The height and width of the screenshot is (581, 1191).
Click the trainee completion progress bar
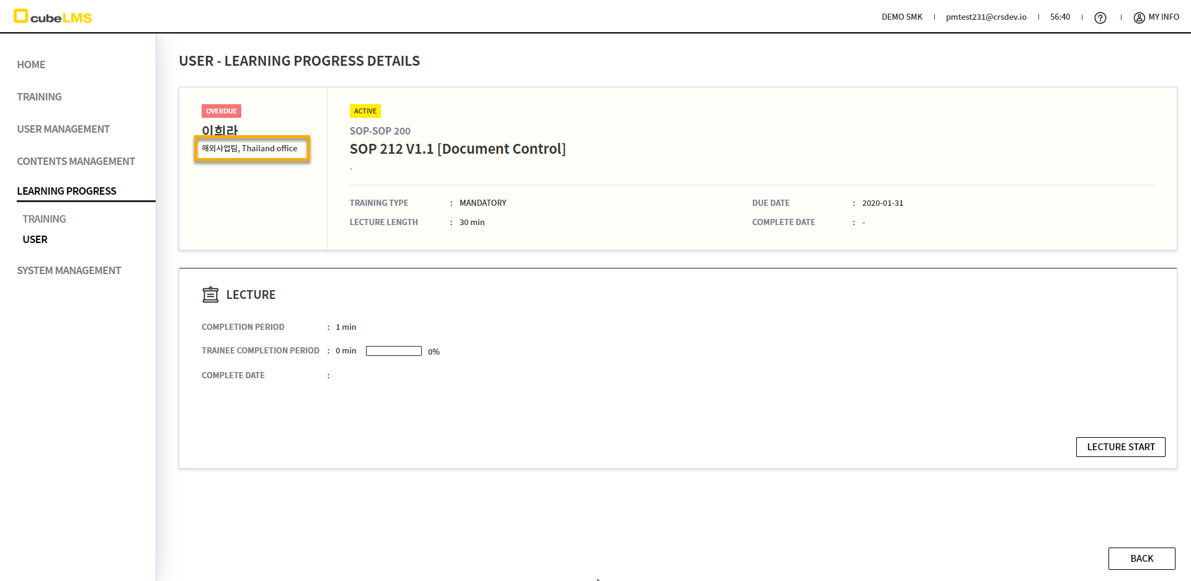coord(393,351)
